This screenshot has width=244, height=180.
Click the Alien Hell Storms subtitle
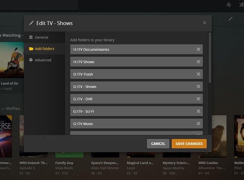tap(105, 168)
